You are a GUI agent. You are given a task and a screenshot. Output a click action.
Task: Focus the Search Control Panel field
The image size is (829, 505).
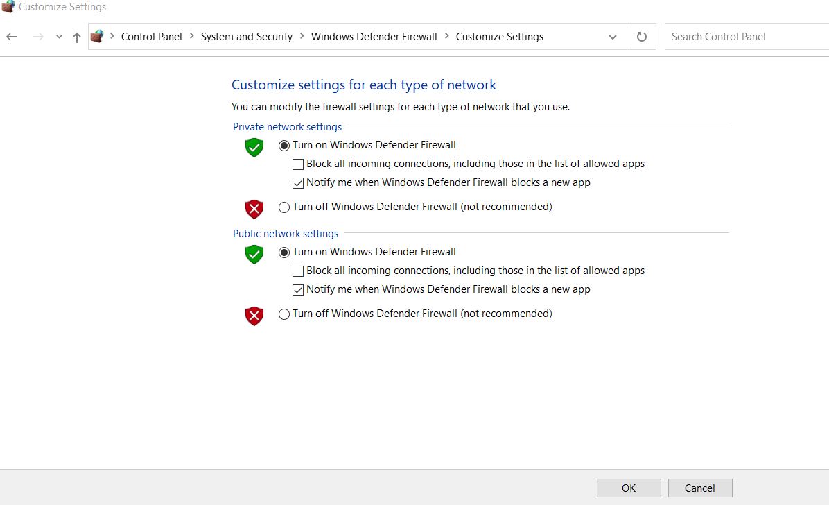[747, 37]
